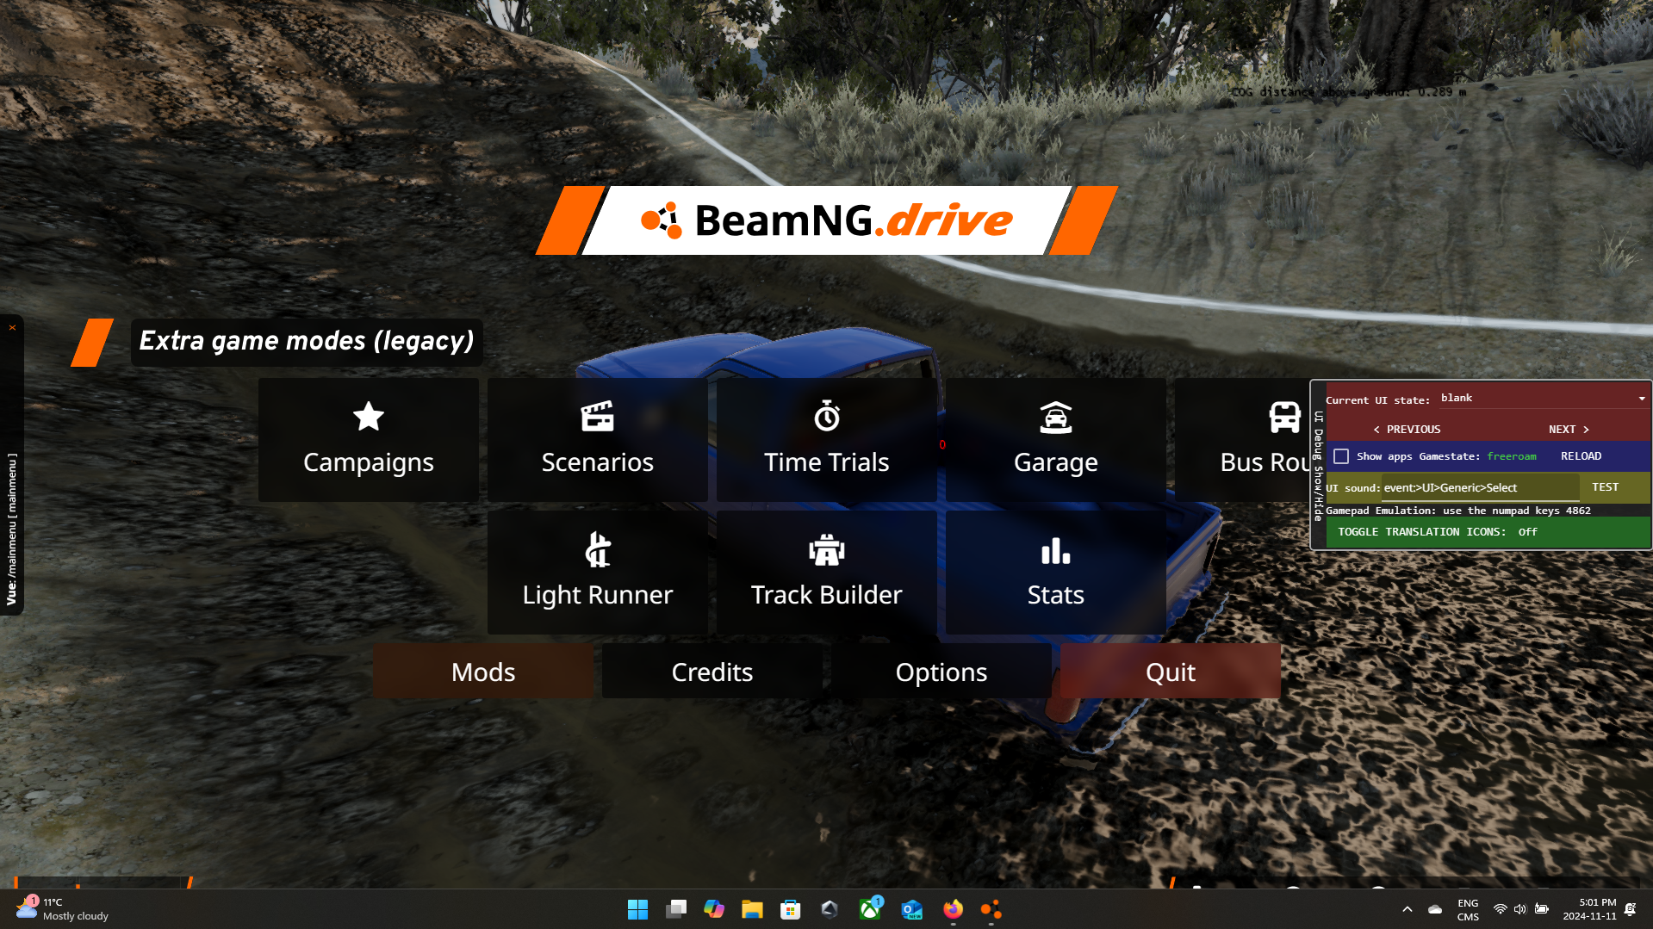Click the Gamepad Emulation hint text

(1457, 511)
